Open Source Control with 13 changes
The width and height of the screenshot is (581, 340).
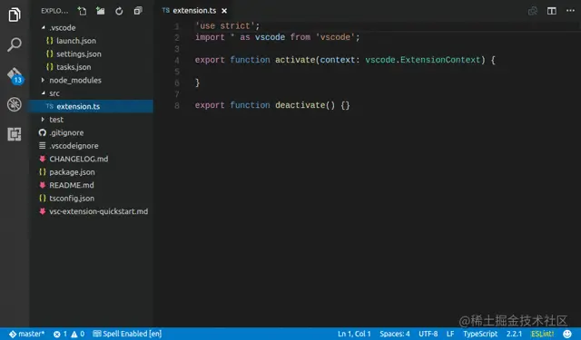click(15, 75)
